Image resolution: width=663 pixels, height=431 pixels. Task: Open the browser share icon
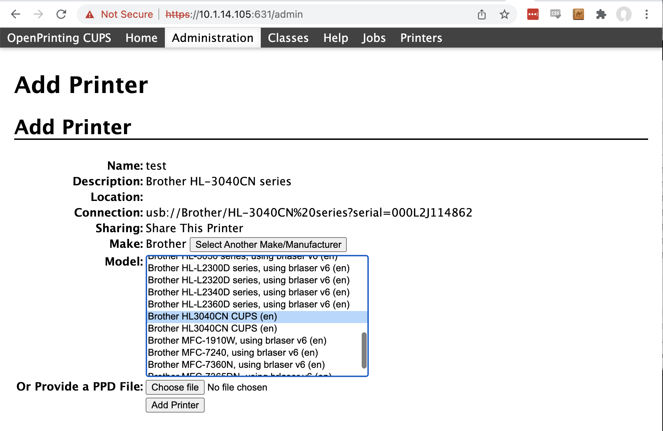[x=482, y=14]
